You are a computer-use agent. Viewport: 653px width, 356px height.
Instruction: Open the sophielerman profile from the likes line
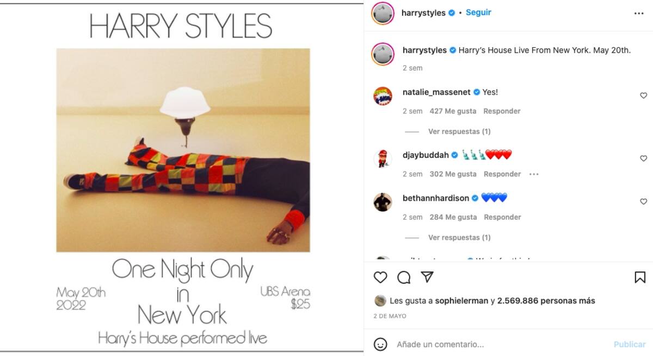461,301
